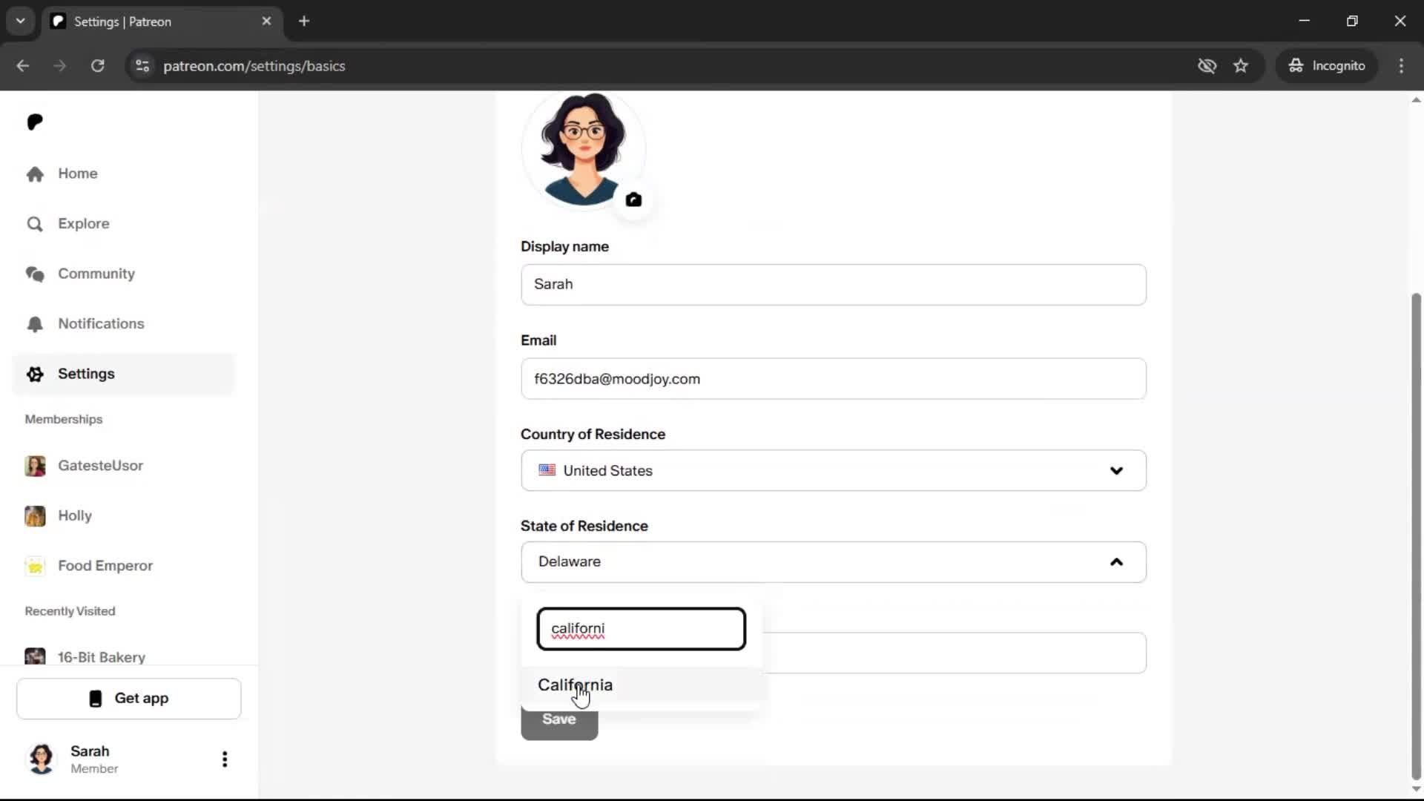This screenshot has height=801, width=1424.
Task: Click the Notifications bell icon
Action: pos(35,324)
